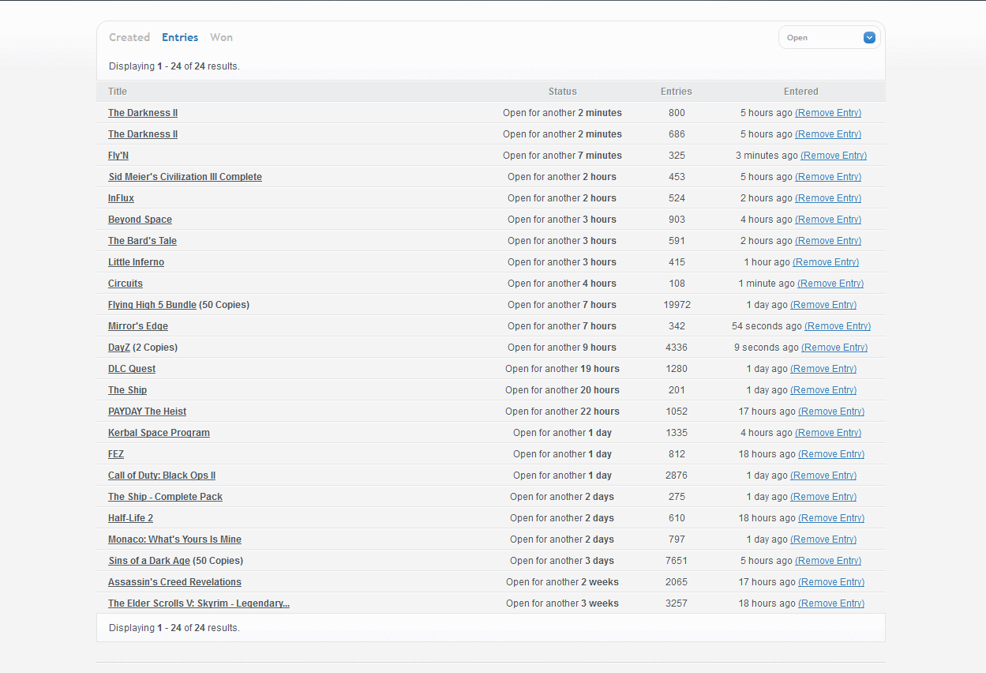The image size is (986, 673).
Task: Open the Open status filter dropdown
Action: 830,37
